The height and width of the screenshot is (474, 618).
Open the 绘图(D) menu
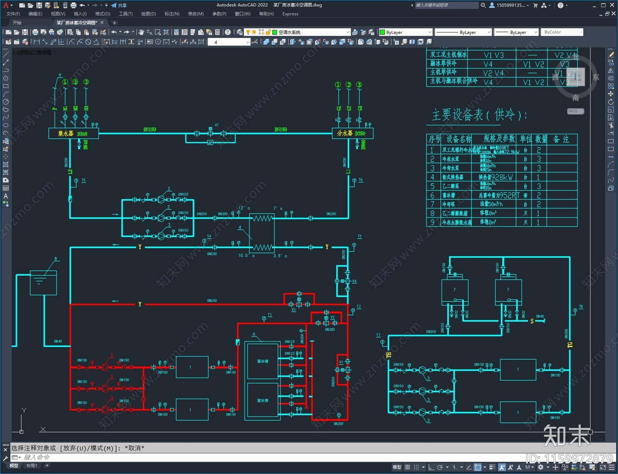pos(148,14)
